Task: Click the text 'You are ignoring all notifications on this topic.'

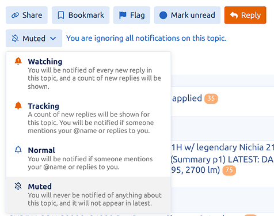Action: [146, 38]
